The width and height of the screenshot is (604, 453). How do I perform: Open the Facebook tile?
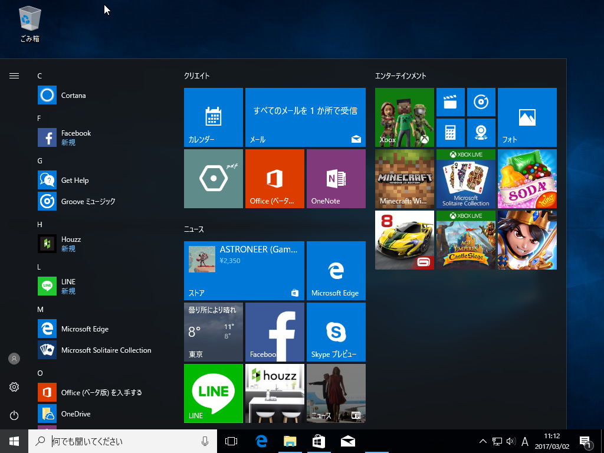point(275,332)
